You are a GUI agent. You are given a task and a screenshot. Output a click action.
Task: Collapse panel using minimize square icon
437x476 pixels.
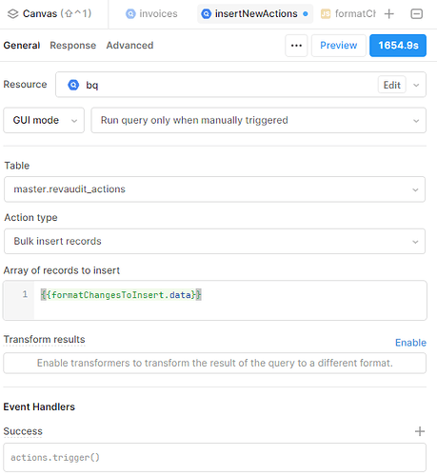tap(416, 14)
